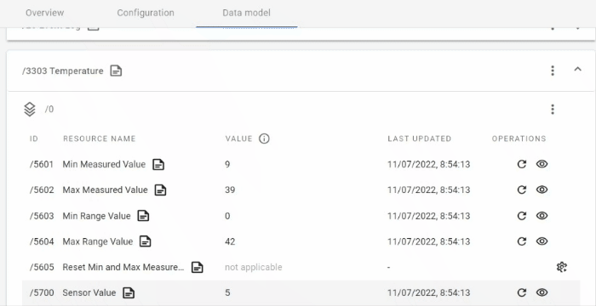This screenshot has height=306, width=596.
Task: Toggle observation eye for Max Range Value
Action: coord(542,241)
